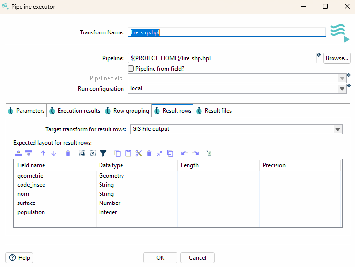Click the Help button
355x267 pixels.
pyautogui.click(x=20, y=258)
